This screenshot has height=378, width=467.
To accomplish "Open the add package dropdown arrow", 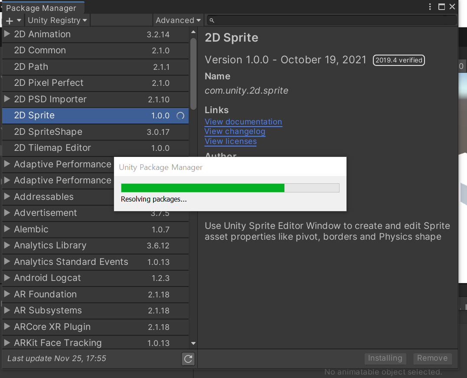I will [19, 20].
